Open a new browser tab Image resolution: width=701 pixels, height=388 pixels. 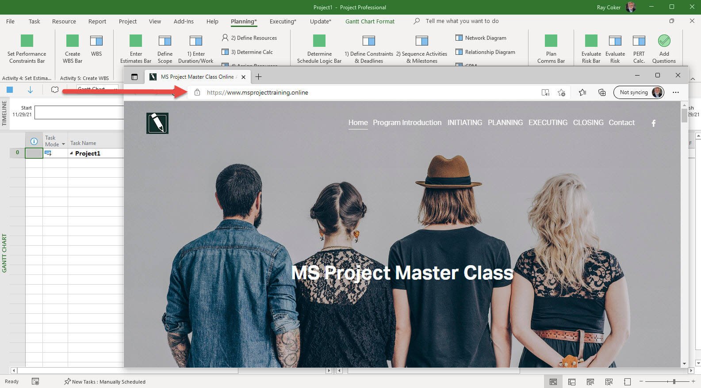pos(259,76)
